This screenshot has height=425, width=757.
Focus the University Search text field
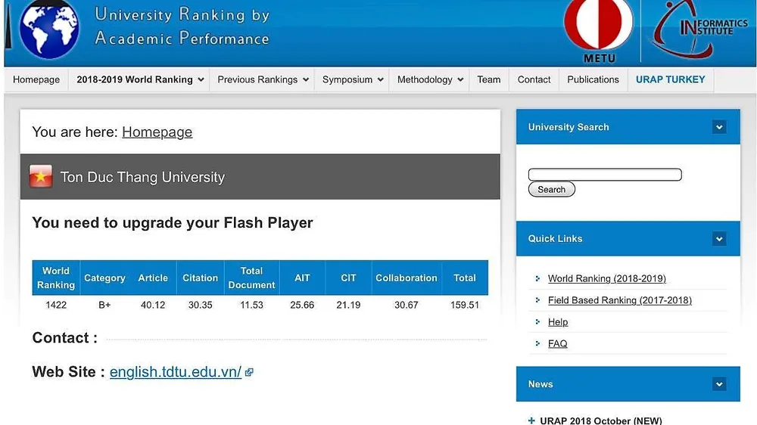tap(605, 175)
